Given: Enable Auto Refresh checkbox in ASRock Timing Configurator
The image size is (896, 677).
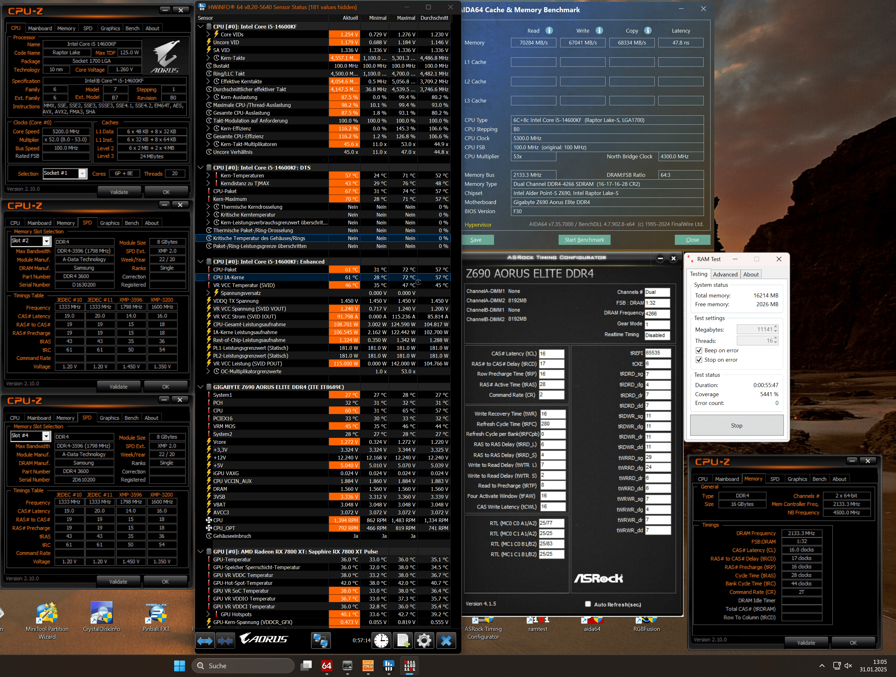Looking at the screenshot, I should point(588,604).
